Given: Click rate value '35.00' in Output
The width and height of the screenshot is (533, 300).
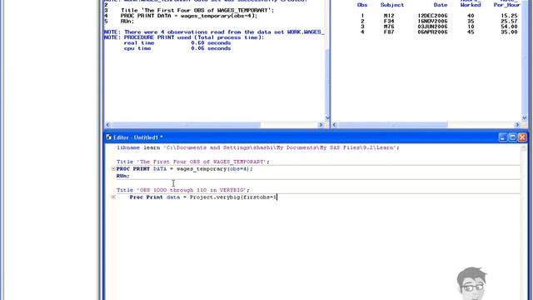Looking at the screenshot, I should coord(509,32).
